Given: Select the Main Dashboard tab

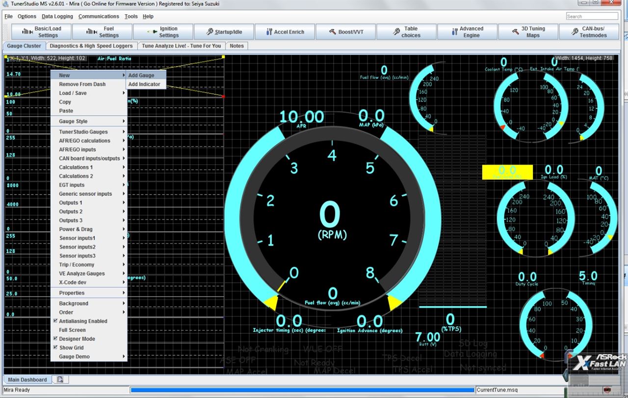Looking at the screenshot, I should tap(27, 379).
